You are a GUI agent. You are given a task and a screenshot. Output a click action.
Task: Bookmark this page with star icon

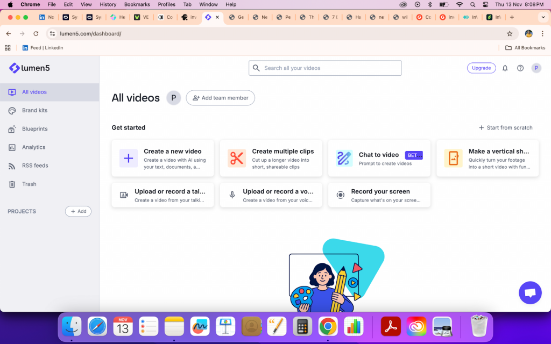(x=510, y=33)
